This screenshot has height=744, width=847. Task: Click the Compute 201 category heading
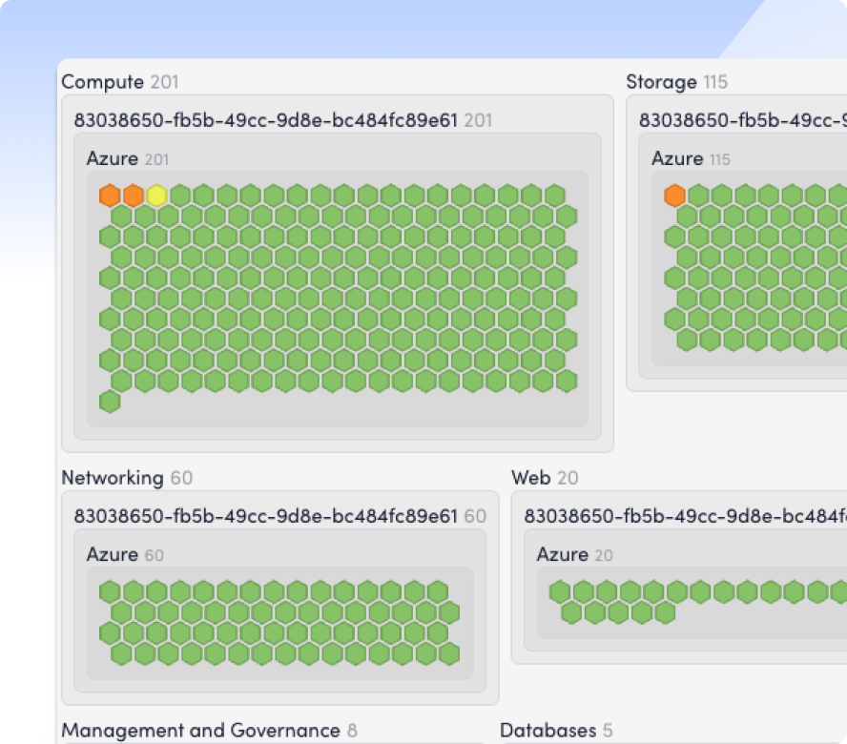(120, 82)
